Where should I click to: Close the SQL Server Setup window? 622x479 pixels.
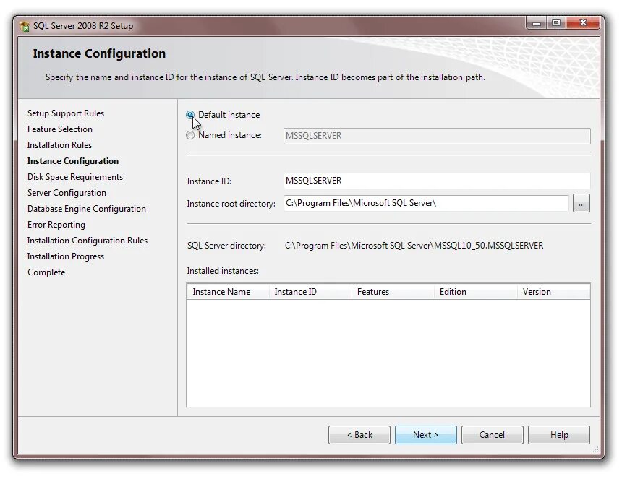tap(583, 23)
